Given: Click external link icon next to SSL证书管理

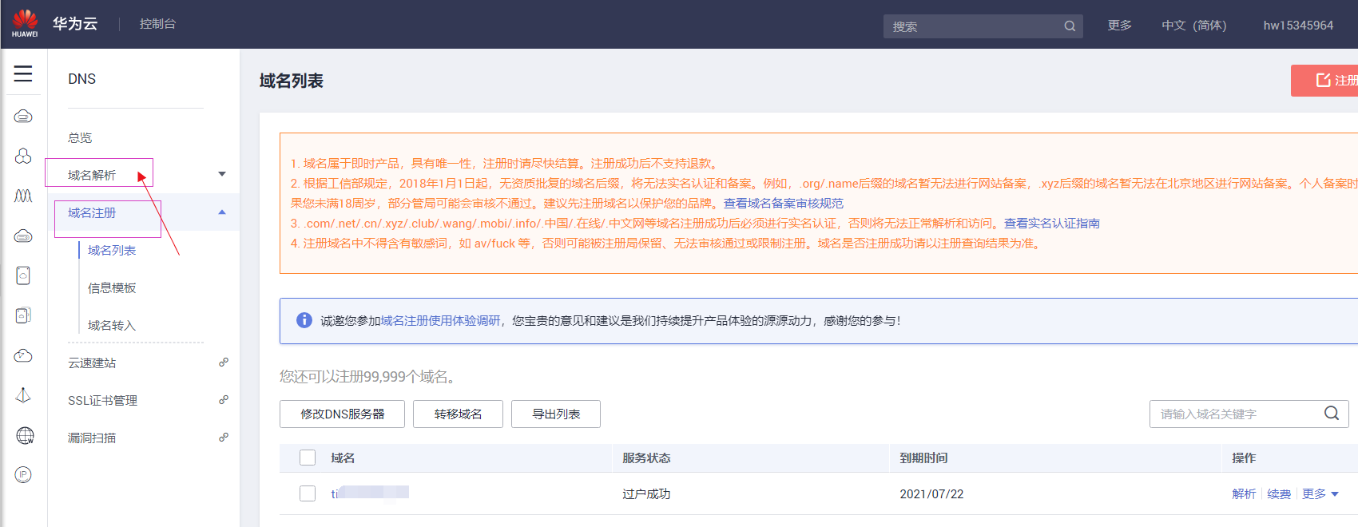Looking at the screenshot, I should [224, 400].
